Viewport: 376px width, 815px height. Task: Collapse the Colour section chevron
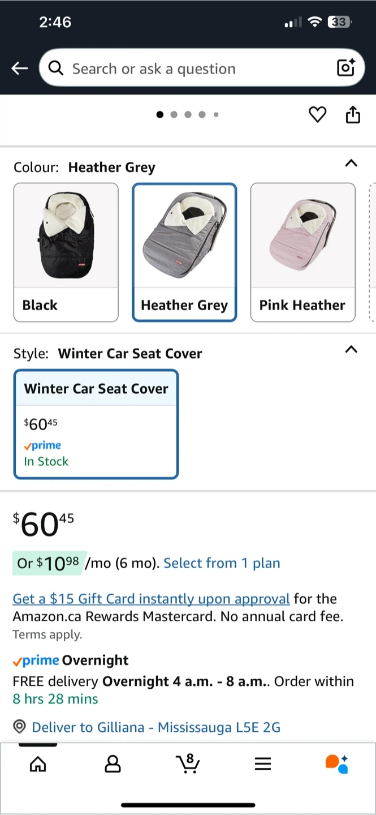pyautogui.click(x=351, y=164)
